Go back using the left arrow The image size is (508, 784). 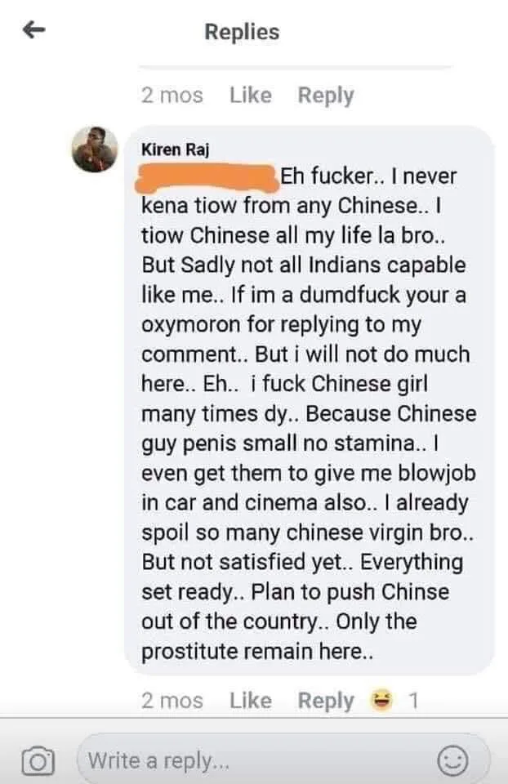[34, 30]
